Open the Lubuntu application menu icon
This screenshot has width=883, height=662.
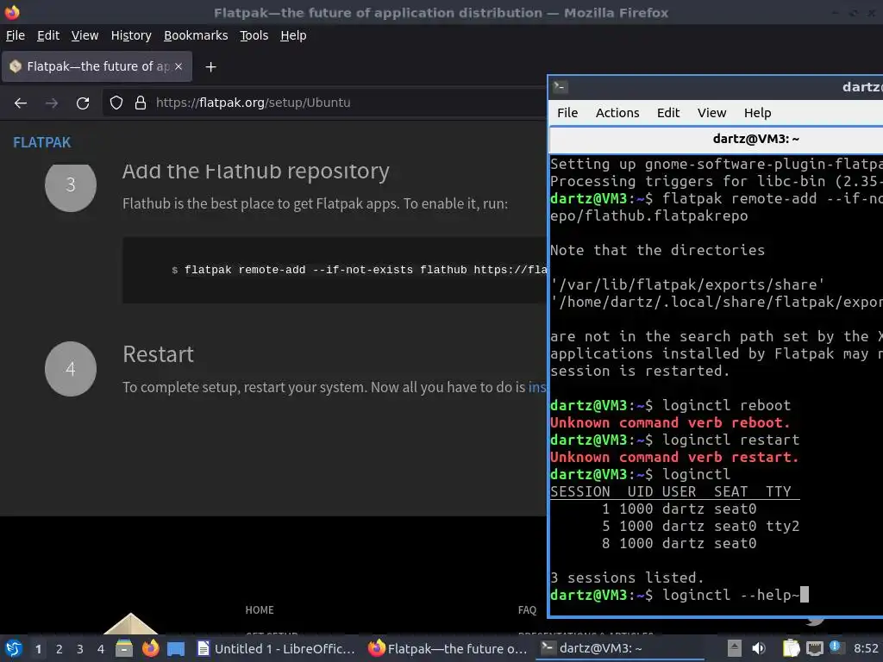click(14, 648)
